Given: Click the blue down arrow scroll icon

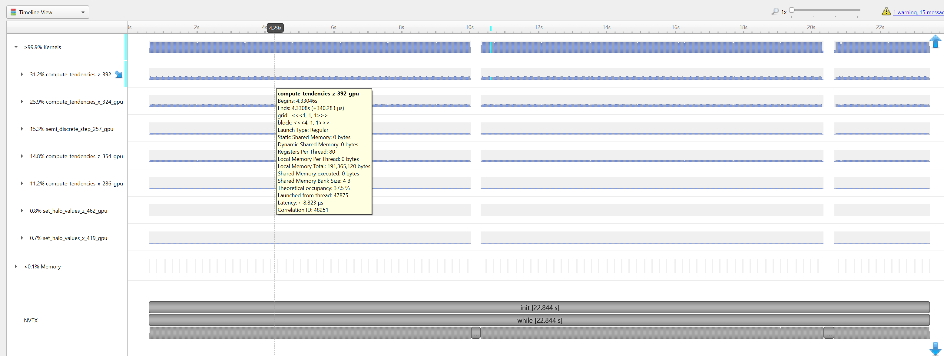Looking at the screenshot, I should (935, 349).
